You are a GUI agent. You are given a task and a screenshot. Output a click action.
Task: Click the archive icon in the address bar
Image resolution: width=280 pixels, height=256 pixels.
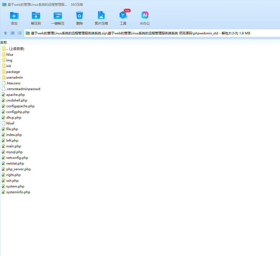pyautogui.click(x=28, y=33)
